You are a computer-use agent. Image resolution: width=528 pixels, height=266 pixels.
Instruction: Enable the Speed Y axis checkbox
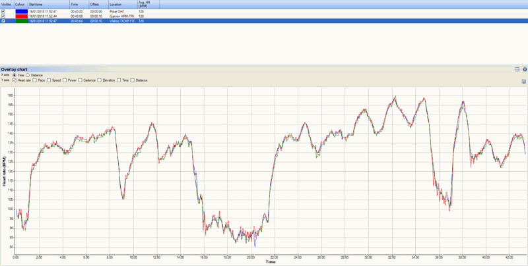click(49, 80)
